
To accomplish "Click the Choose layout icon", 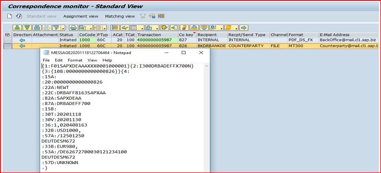I will [98, 28].
